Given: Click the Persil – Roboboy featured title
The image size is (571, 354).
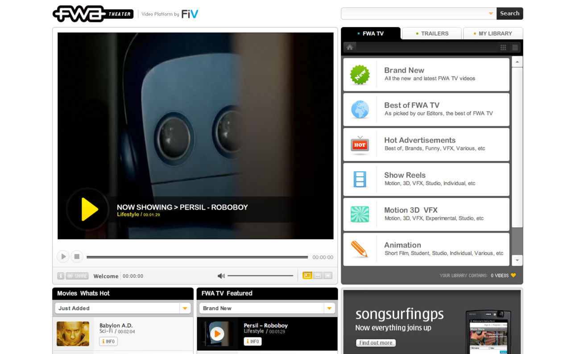Looking at the screenshot, I should pos(265,325).
